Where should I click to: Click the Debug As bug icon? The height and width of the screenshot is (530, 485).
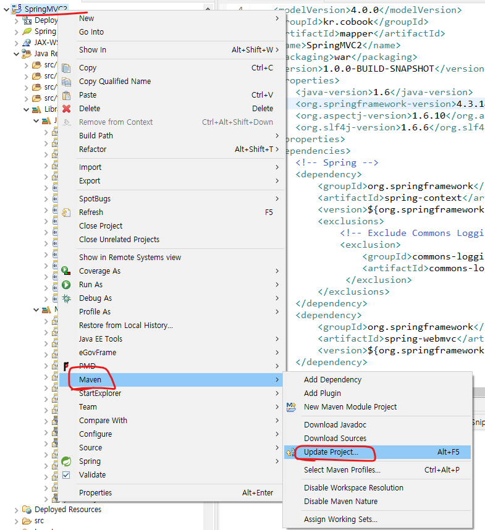[66, 298]
